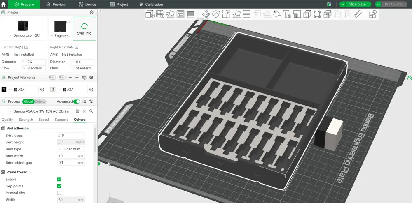Open the Bambu Lab H2C printer dropdown
The width and height of the screenshot is (412, 203).
24,35
